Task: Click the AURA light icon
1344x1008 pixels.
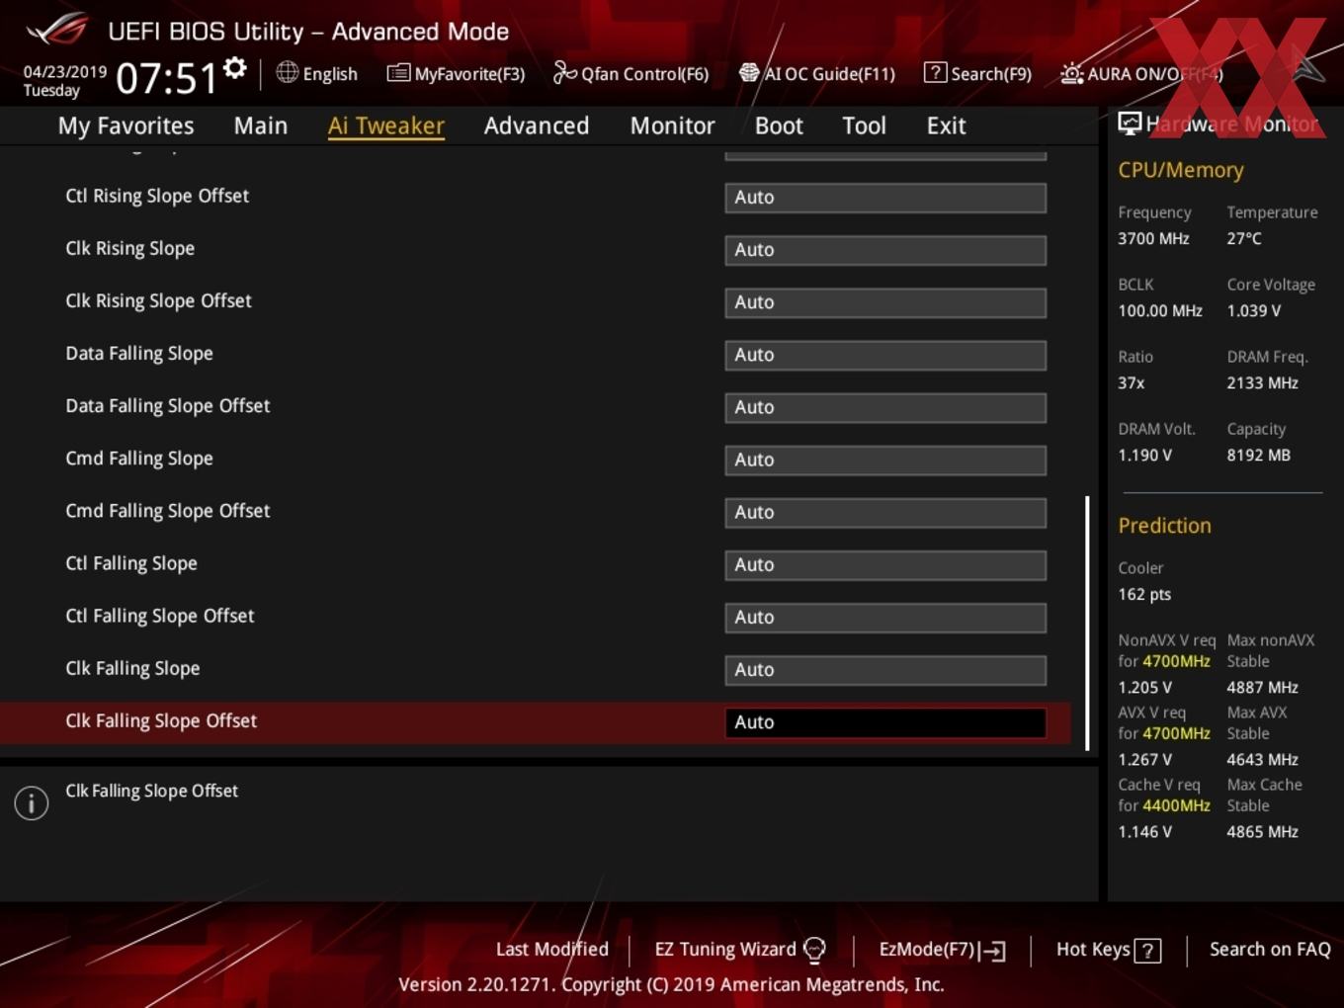Action: tap(1071, 73)
